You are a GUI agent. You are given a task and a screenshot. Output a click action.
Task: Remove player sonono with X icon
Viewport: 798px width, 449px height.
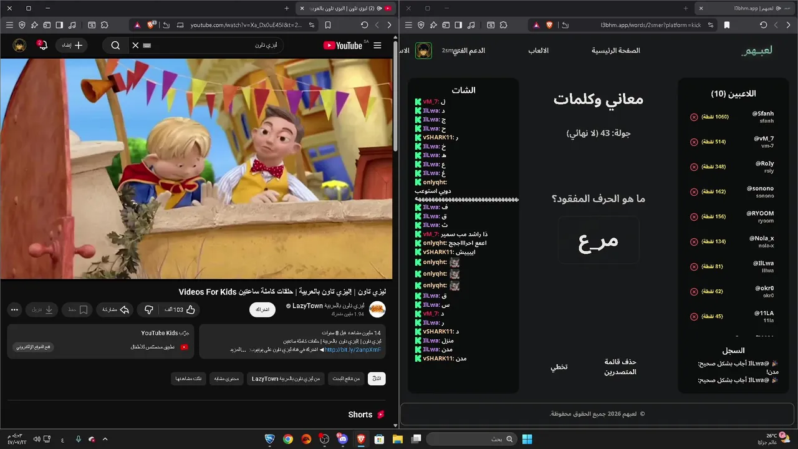[694, 192]
